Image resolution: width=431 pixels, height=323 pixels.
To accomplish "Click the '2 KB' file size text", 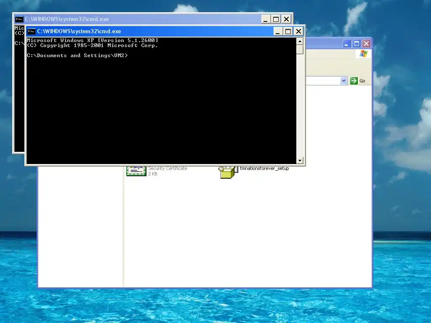I will tap(153, 174).
